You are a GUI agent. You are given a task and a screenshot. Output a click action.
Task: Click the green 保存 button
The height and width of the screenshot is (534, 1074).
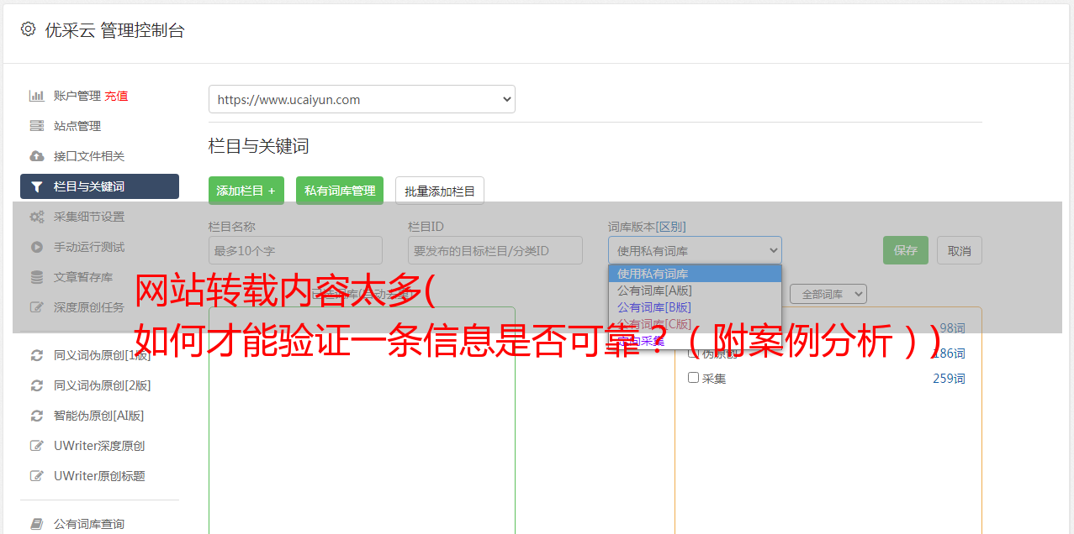pyautogui.click(x=906, y=250)
